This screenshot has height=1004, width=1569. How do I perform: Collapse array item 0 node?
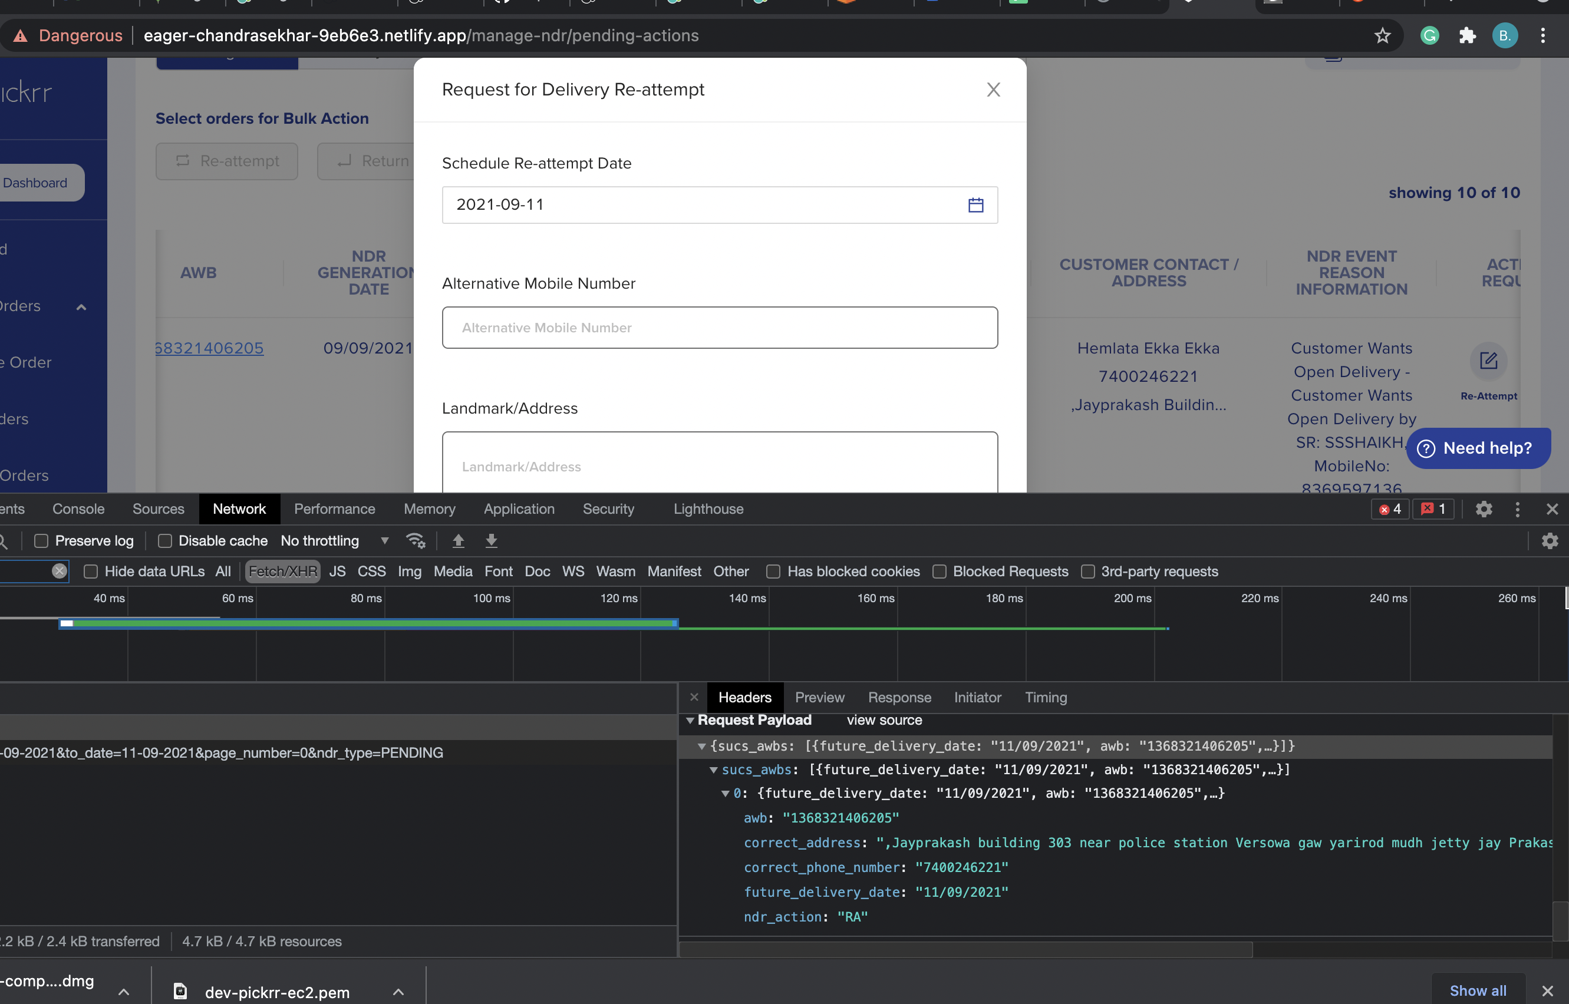(x=725, y=794)
